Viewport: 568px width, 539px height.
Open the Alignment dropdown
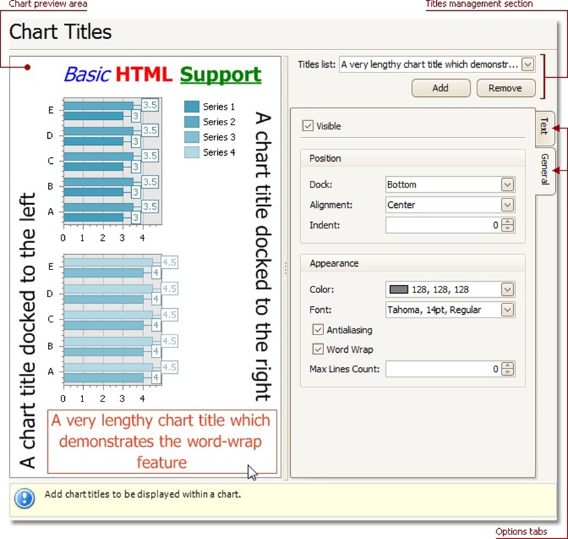pyautogui.click(x=508, y=204)
